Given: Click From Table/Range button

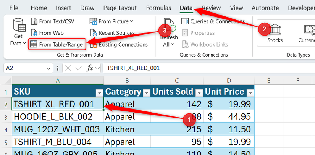Looking at the screenshot, I should (57, 44).
